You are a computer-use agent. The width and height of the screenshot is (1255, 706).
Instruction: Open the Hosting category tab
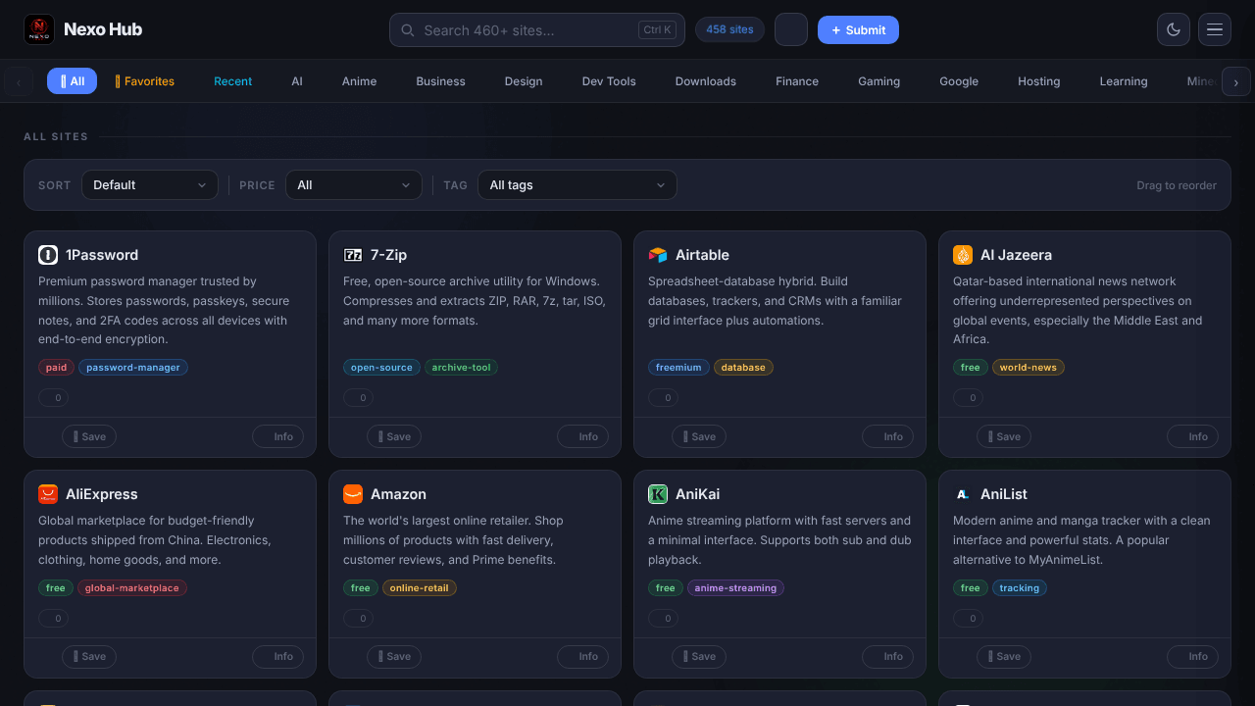1039,81
